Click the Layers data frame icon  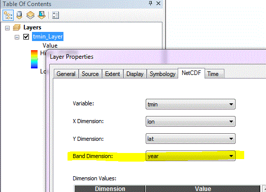click(17, 27)
